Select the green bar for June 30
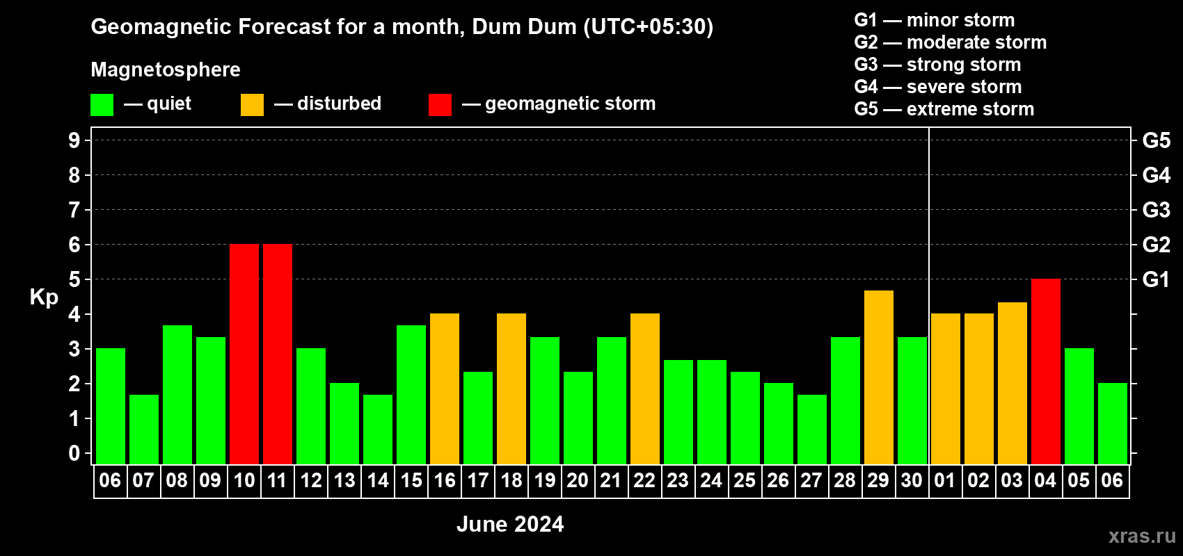Image resolution: width=1183 pixels, height=556 pixels. [x=912, y=401]
